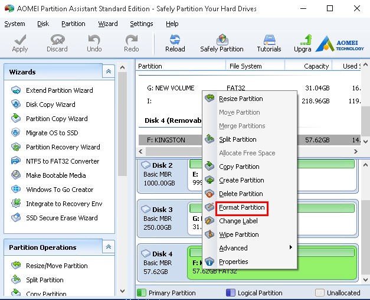Collapse the Partition Operations panel

[109, 247]
